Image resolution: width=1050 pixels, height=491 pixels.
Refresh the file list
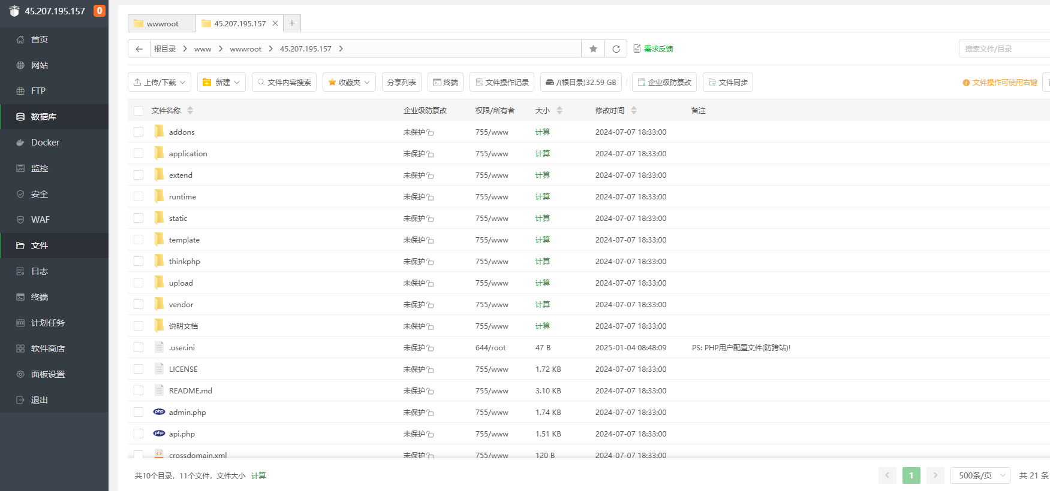[616, 49]
